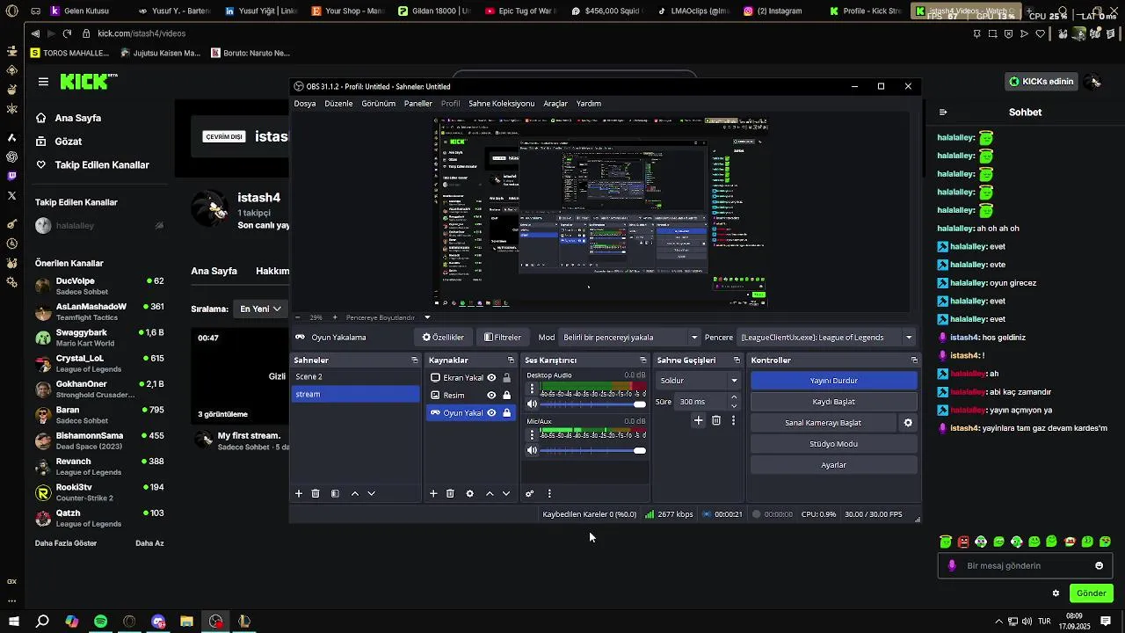This screenshot has height=633, width=1125.
Task: Open virtual camera settings gear icon
Action: click(x=908, y=423)
